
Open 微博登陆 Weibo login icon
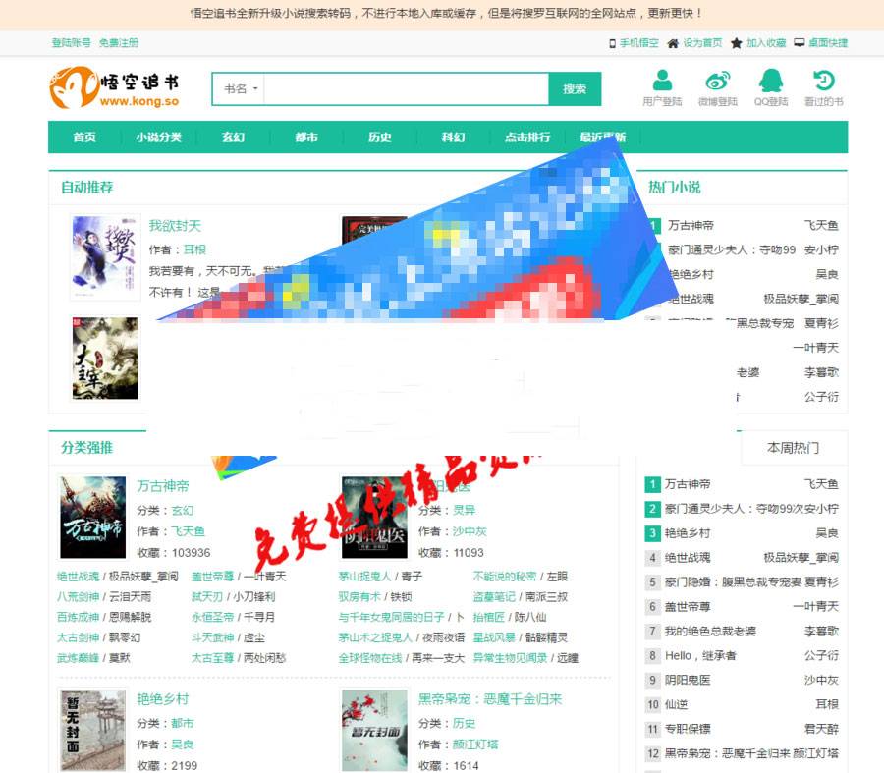[x=717, y=81]
